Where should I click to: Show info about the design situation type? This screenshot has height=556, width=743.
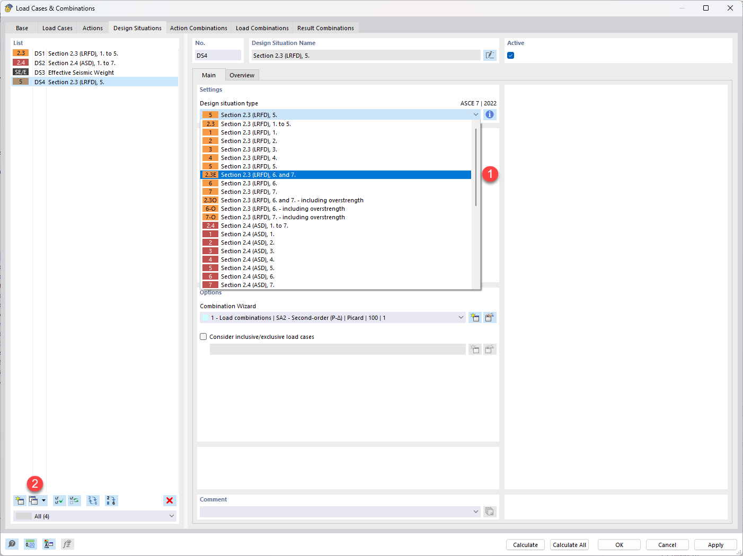click(x=490, y=114)
